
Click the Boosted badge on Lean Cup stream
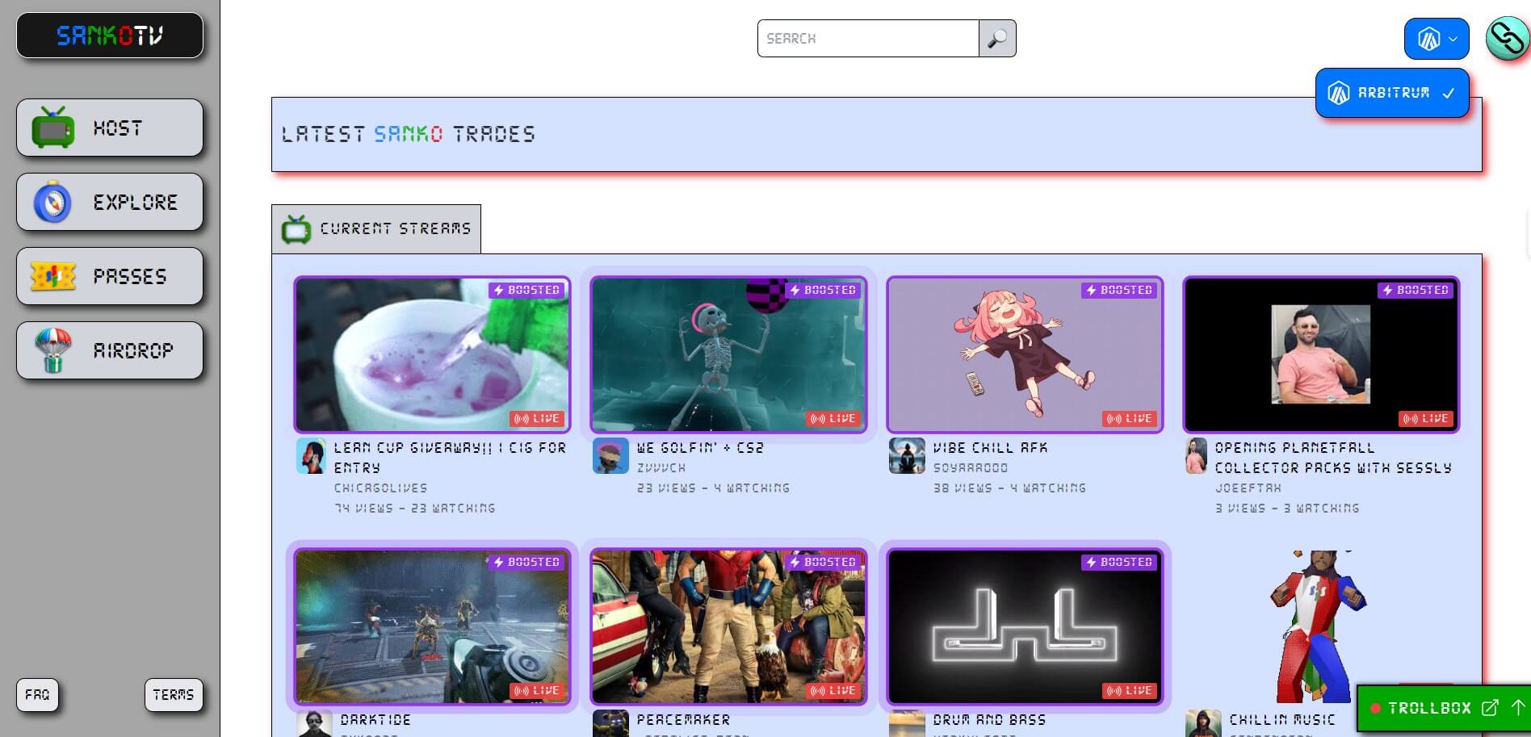[527, 291]
